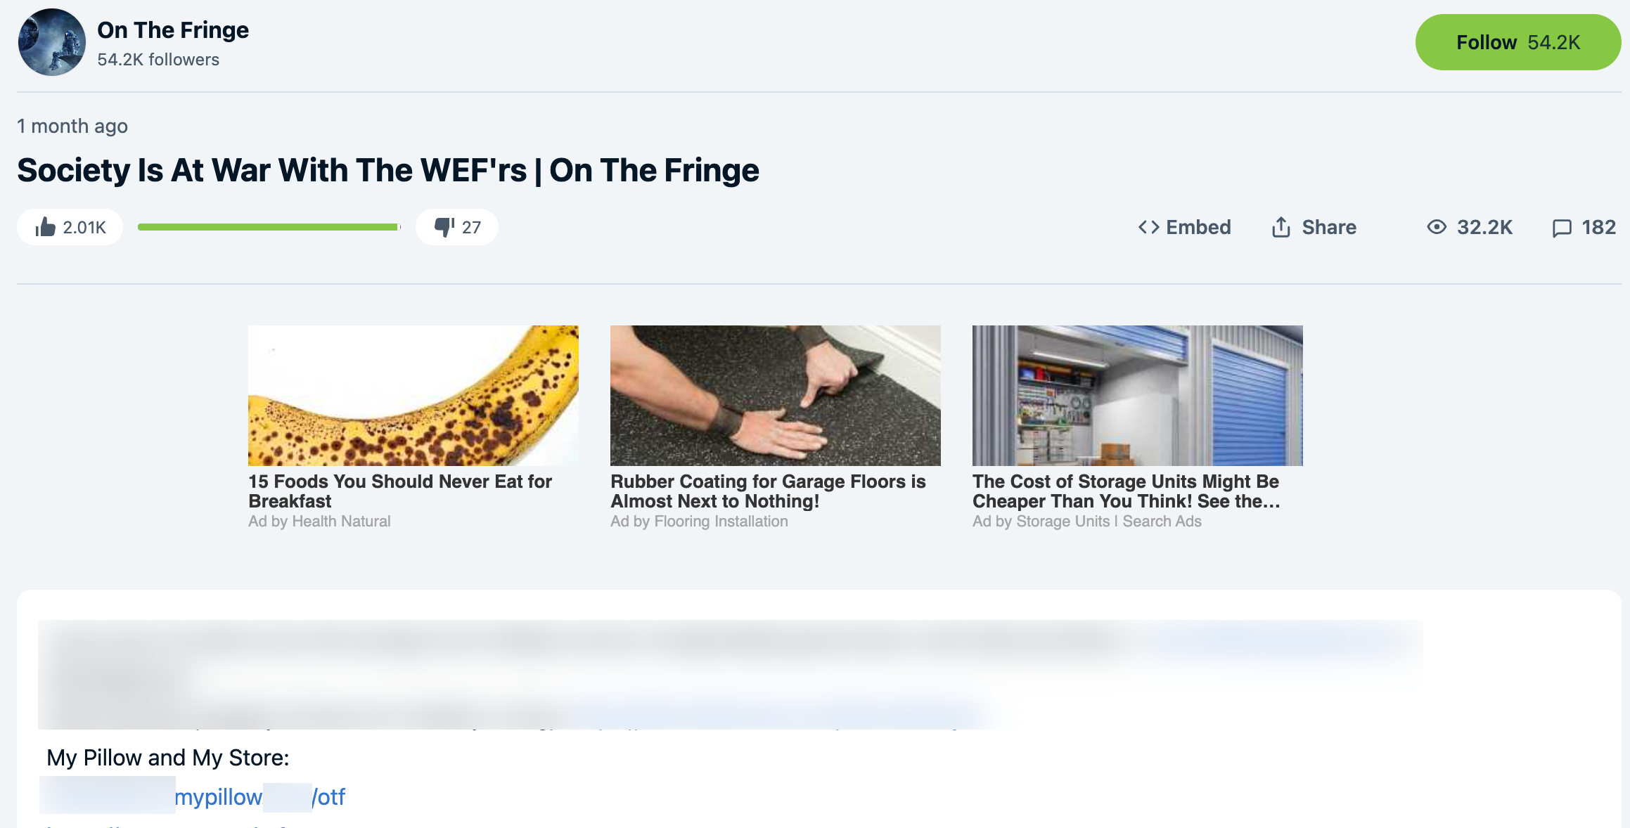
Task: Click the thumbs up like icon
Action: 46,227
